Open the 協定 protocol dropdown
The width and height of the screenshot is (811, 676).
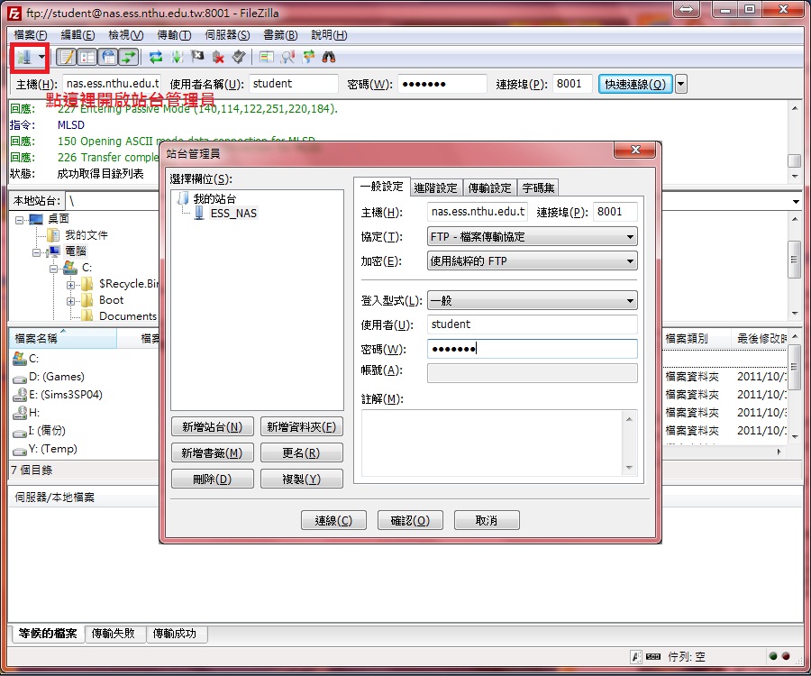click(532, 237)
